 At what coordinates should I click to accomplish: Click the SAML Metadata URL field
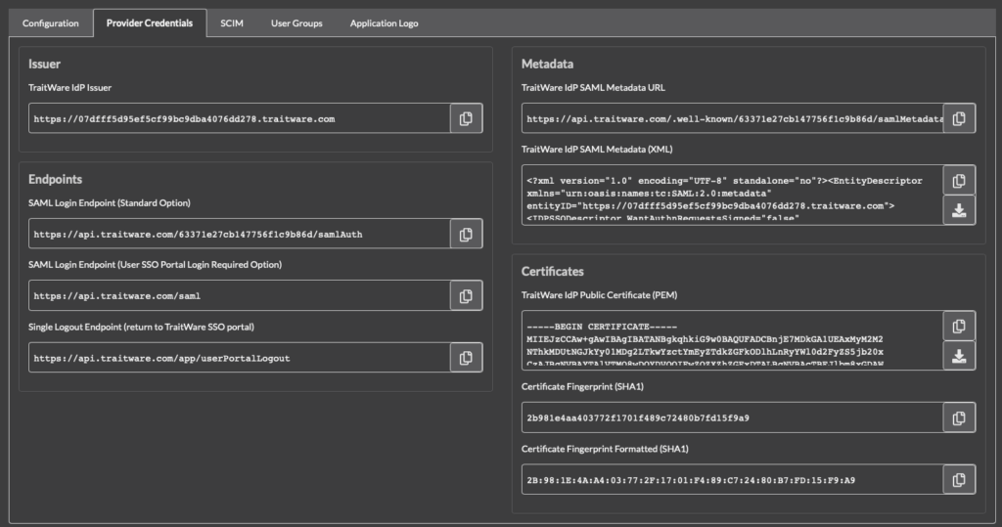[x=733, y=118]
